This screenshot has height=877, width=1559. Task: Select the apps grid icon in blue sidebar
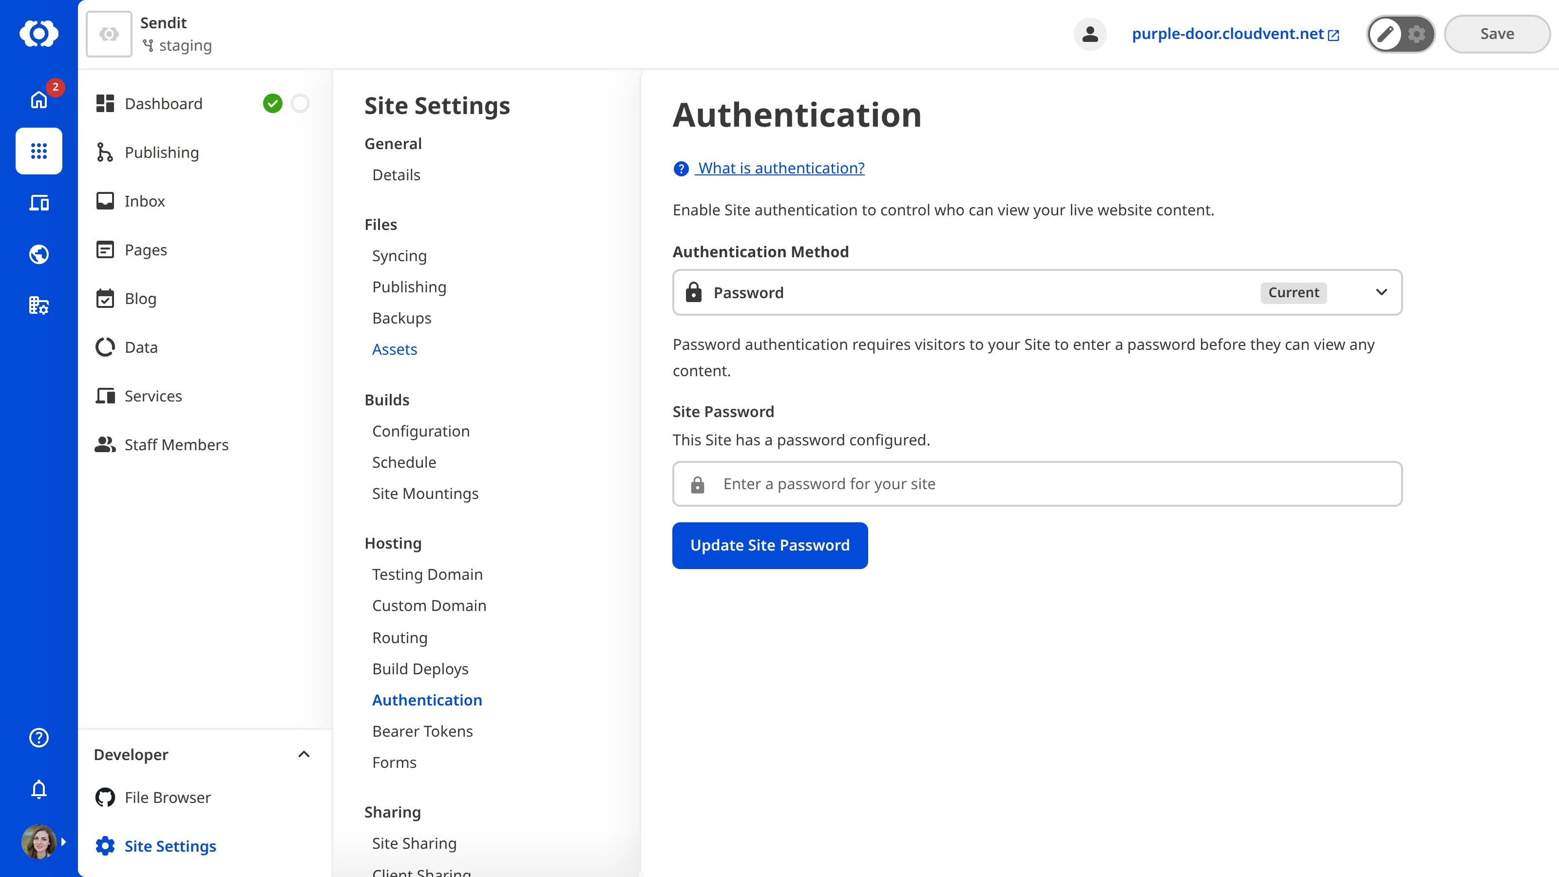(x=39, y=151)
